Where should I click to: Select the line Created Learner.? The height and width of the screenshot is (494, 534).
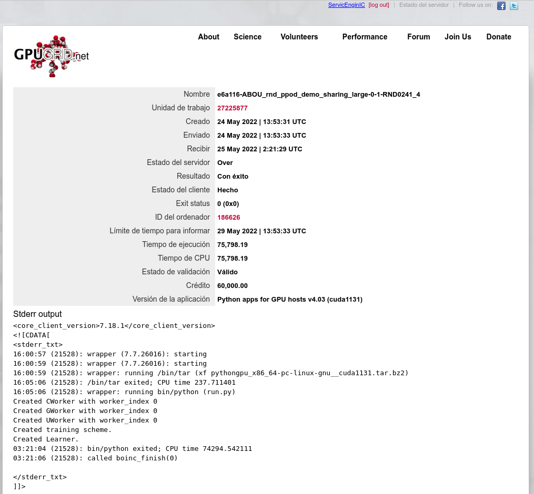pos(46,439)
